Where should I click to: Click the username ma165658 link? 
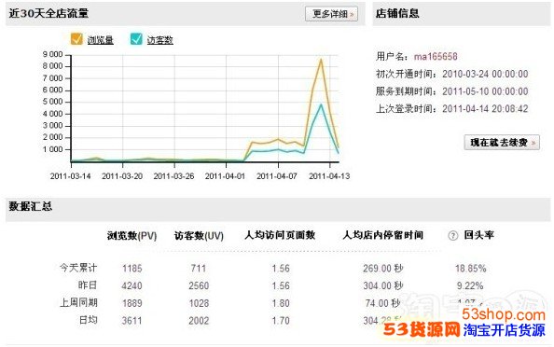[x=436, y=57]
